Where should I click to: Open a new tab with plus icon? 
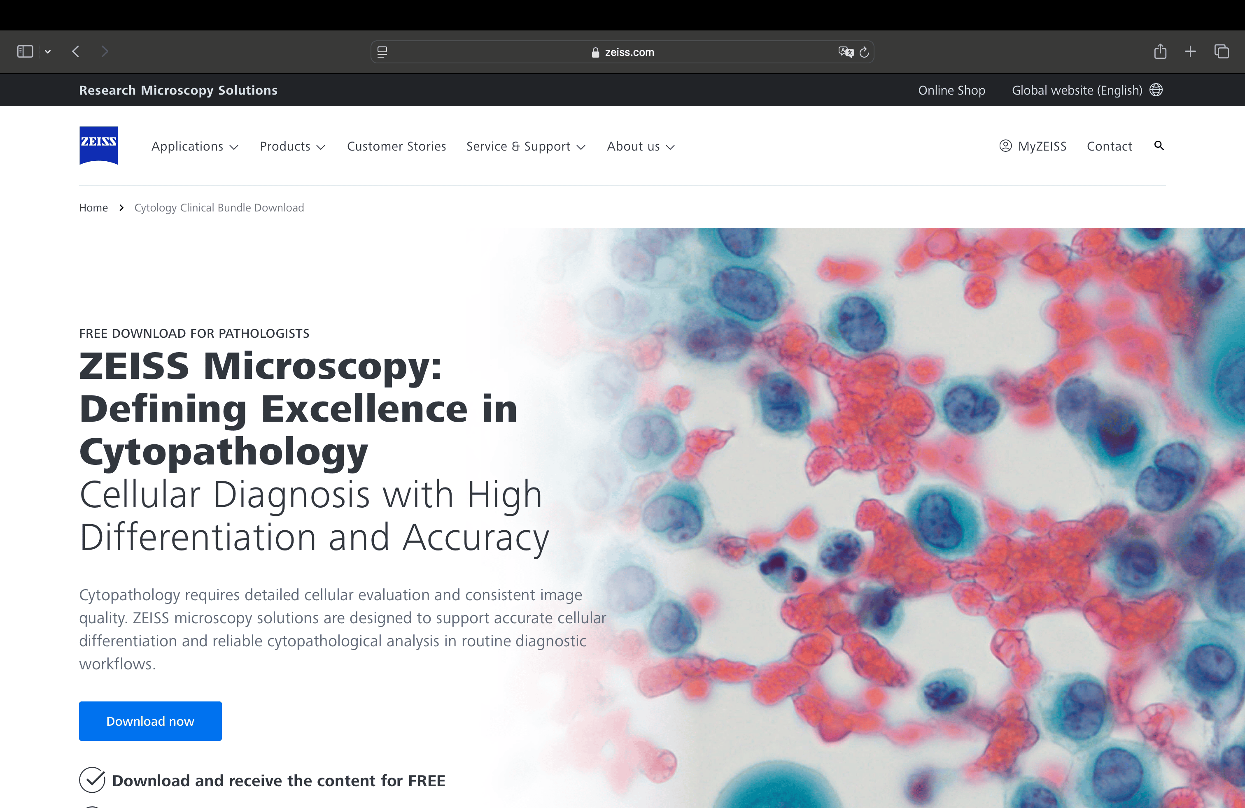pyautogui.click(x=1191, y=51)
